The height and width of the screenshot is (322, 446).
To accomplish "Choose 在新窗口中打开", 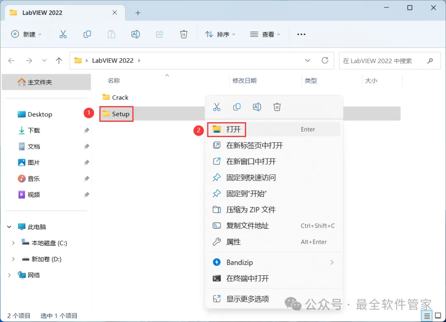I will [274, 161].
